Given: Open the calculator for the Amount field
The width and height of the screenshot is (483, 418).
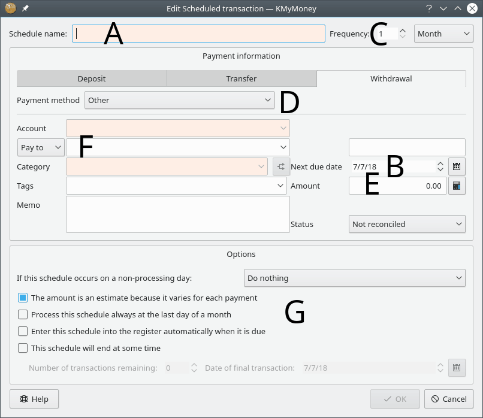Looking at the screenshot, I should [x=457, y=186].
